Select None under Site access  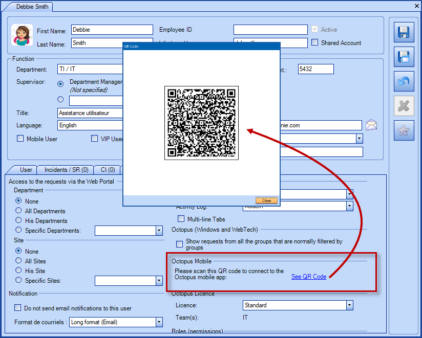click(x=18, y=251)
